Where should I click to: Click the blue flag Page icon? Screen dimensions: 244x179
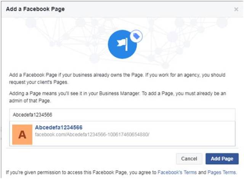tap(122, 45)
